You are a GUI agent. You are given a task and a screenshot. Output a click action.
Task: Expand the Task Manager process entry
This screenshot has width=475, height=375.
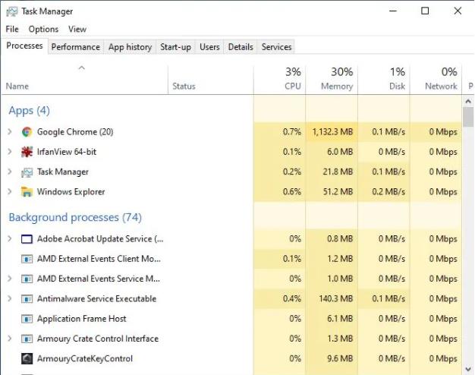[10, 172]
